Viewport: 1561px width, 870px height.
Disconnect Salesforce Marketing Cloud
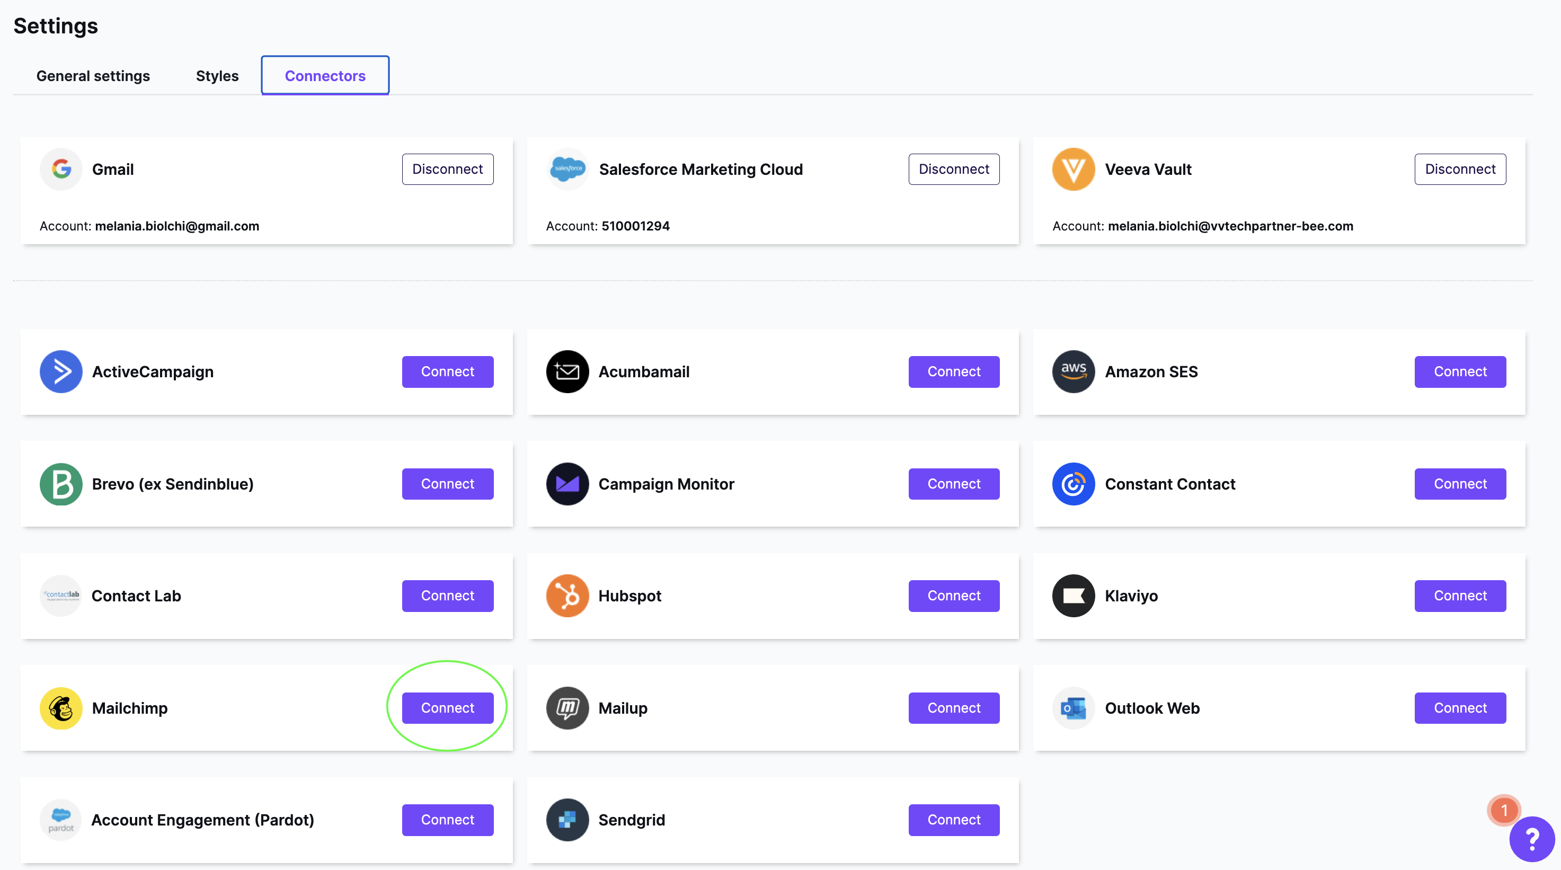954,169
